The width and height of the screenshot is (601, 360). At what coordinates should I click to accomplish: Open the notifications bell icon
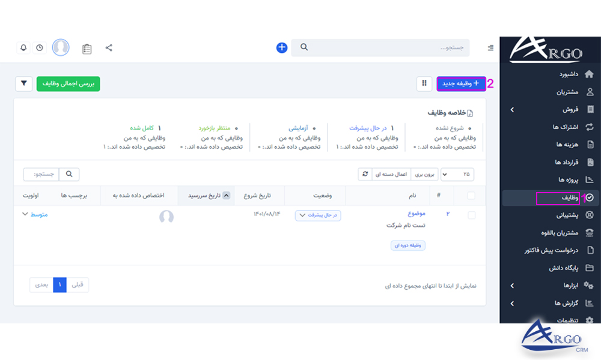click(23, 47)
